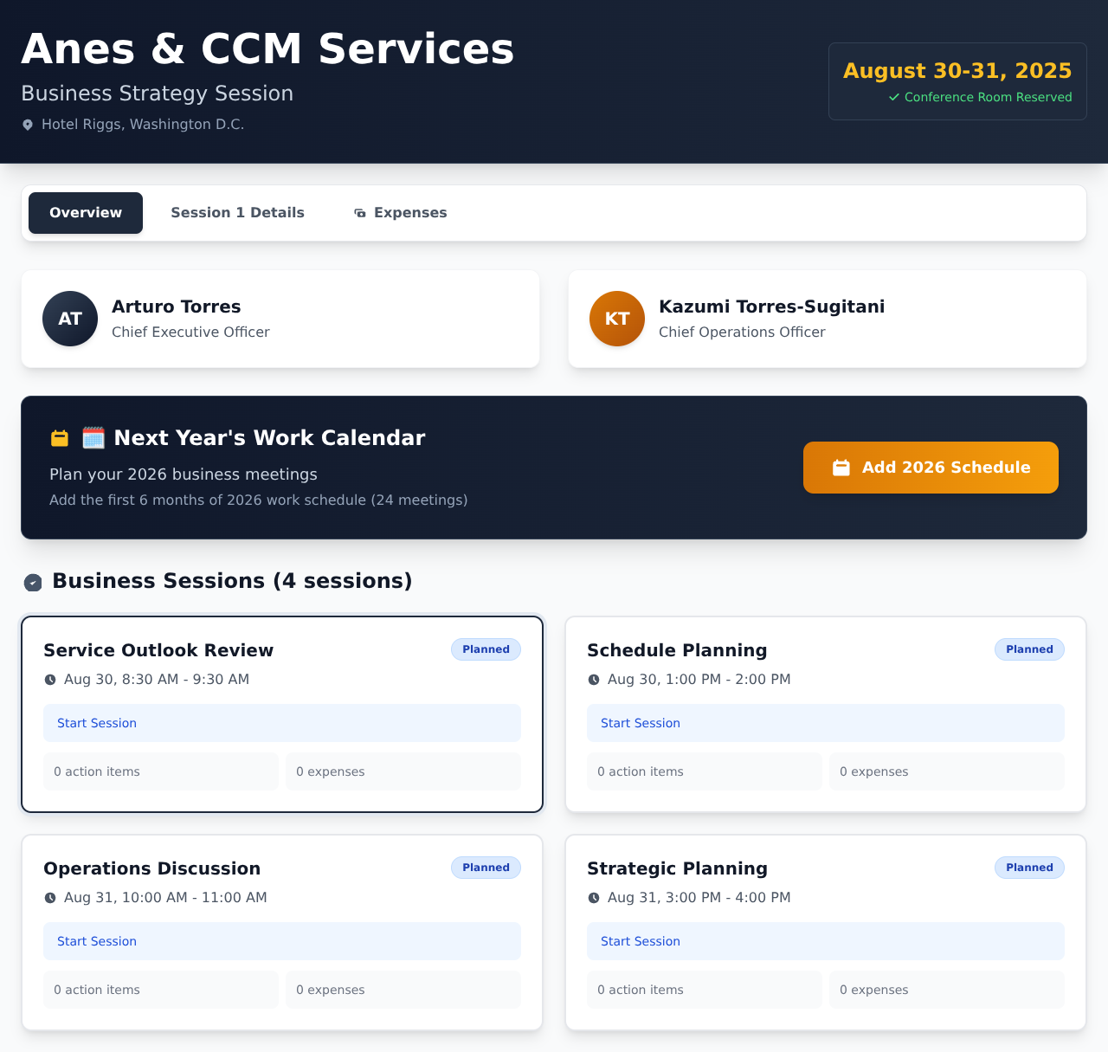Click the Planned badge on Schedule Planning
Viewport: 1108px width, 1052px height.
1029,649
